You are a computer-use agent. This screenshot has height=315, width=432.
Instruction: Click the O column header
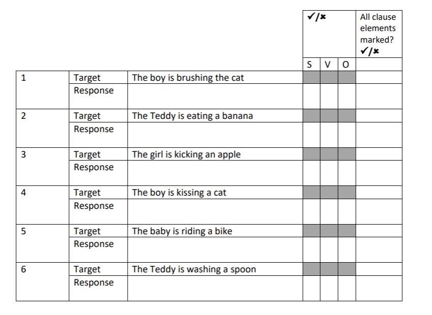[x=347, y=65]
